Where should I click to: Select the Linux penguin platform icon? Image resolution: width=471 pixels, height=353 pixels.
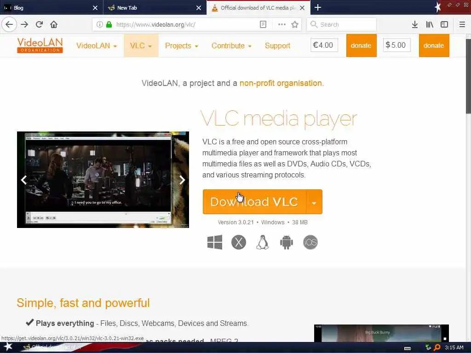(x=263, y=242)
